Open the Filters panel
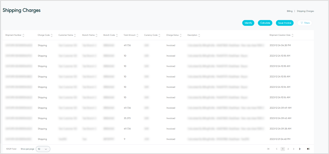 [x=305, y=23]
